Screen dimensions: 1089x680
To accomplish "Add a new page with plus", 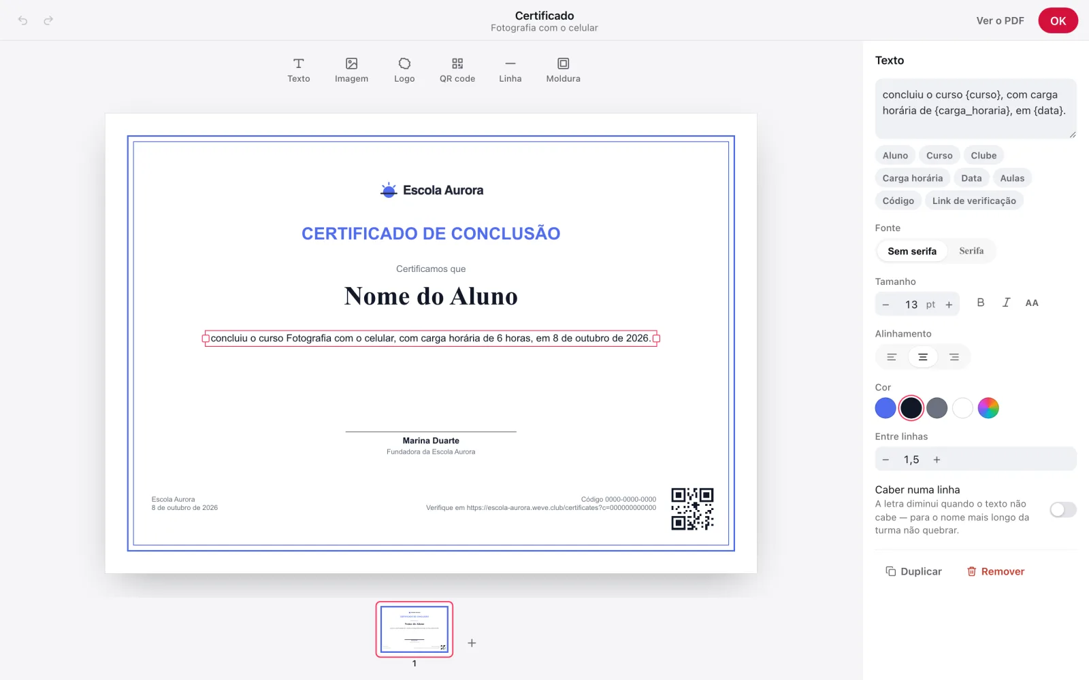I will (472, 643).
